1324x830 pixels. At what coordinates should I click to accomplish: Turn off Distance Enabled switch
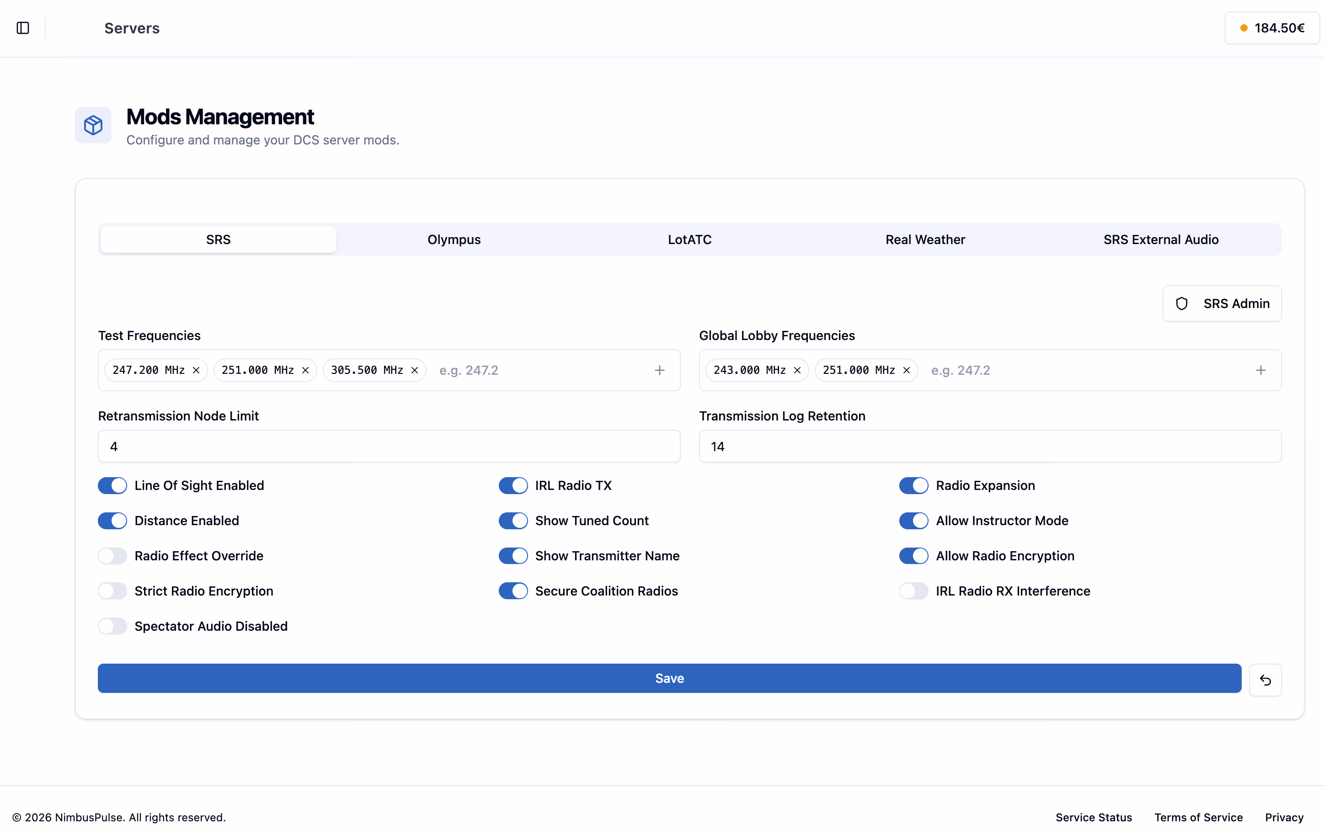click(112, 521)
